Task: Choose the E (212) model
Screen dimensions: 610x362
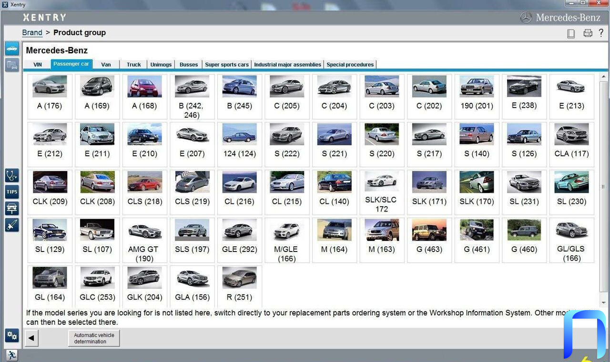Action: (x=50, y=144)
